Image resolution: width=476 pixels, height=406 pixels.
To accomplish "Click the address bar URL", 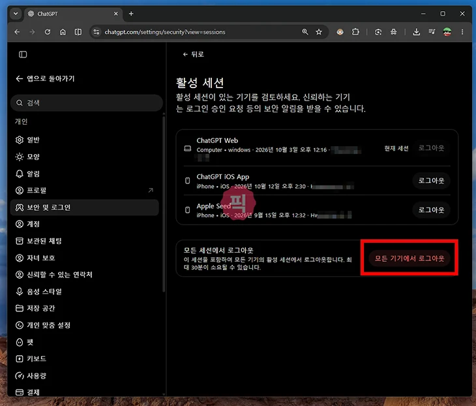I will point(165,32).
